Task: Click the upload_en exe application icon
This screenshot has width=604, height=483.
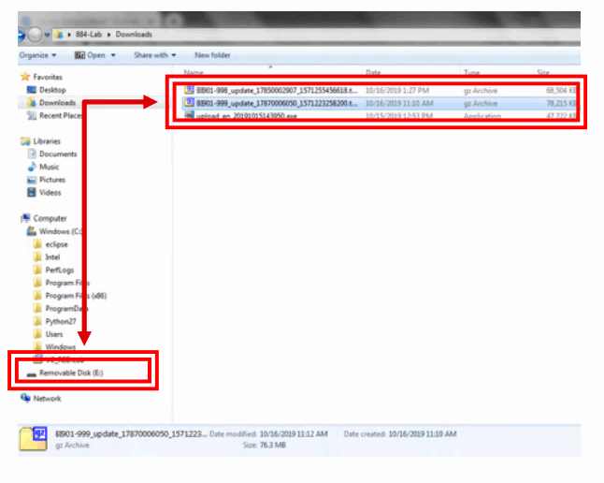Action: pyautogui.click(x=189, y=115)
